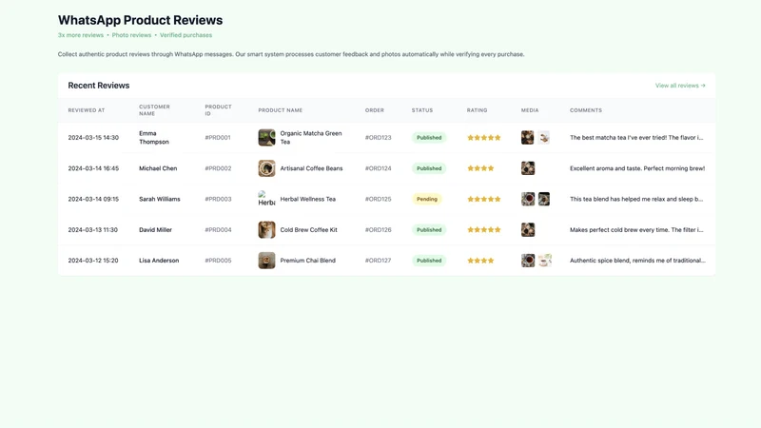This screenshot has width=761, height=428.
Task: Click Published status badge for #ORD124
Action: 429,168
